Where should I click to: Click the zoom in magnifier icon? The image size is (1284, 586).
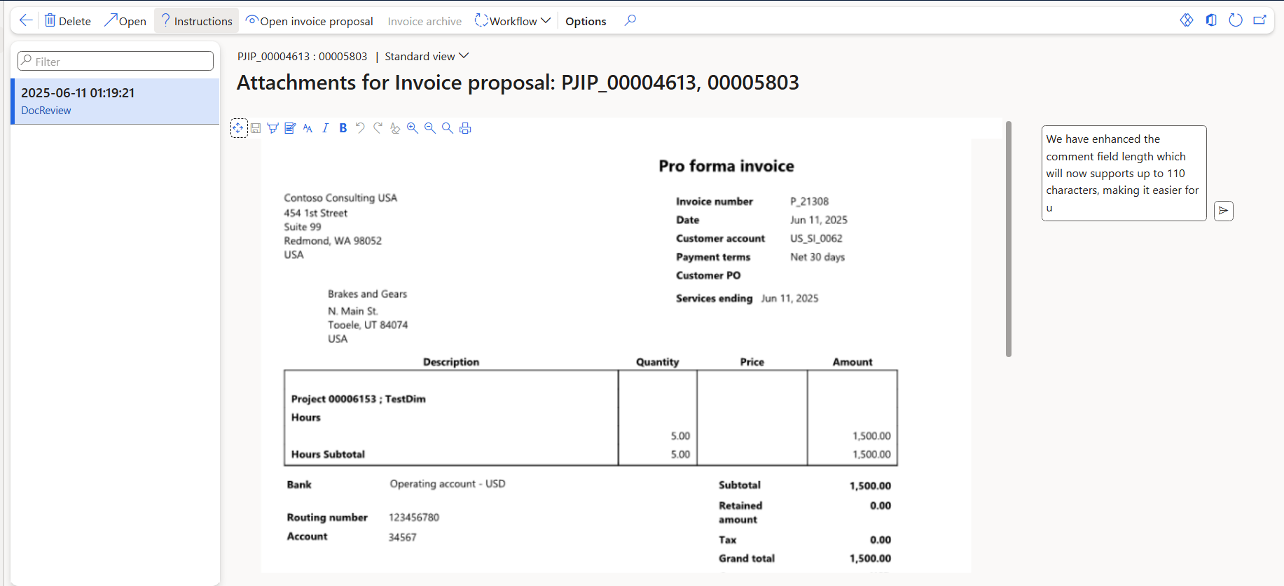coord(413,128)
